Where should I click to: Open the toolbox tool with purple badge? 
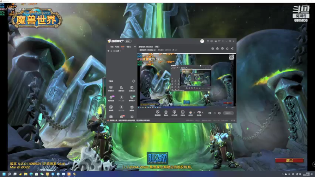click(111, 98)
